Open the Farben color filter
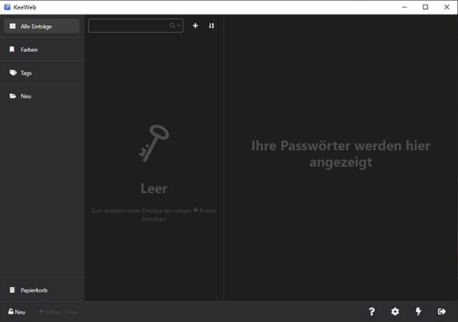The image size is (458, 322). coord(42,50)
